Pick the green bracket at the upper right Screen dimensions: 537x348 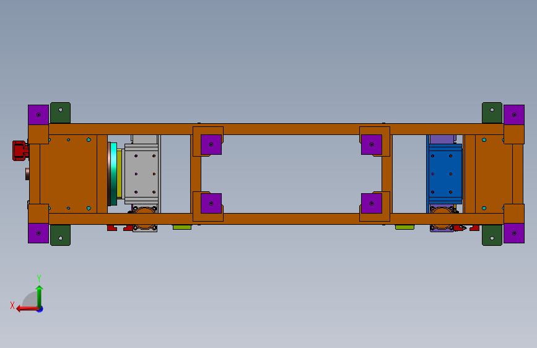492,113
